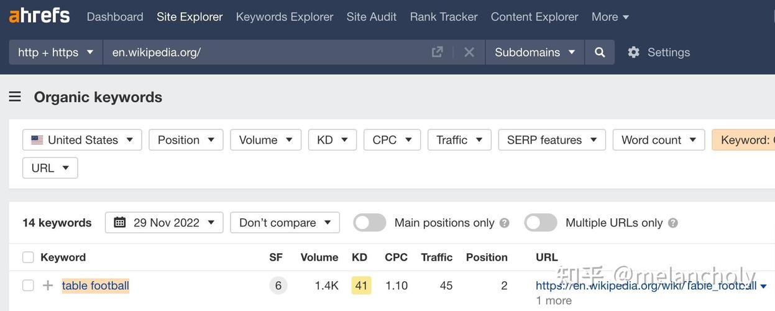775x311 pixels.
Task: Click help icon beside Multiple URLs only
Action: [672, 223]
